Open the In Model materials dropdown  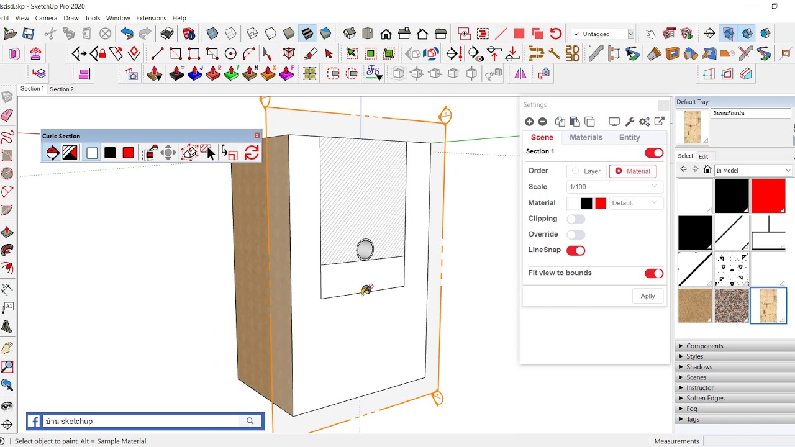(x=753, y=170)
